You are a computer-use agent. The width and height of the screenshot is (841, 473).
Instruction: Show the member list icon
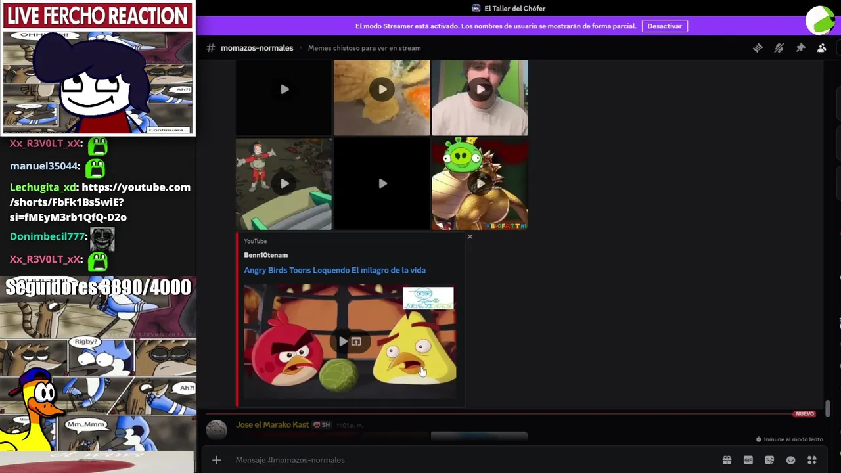point(821,48)
